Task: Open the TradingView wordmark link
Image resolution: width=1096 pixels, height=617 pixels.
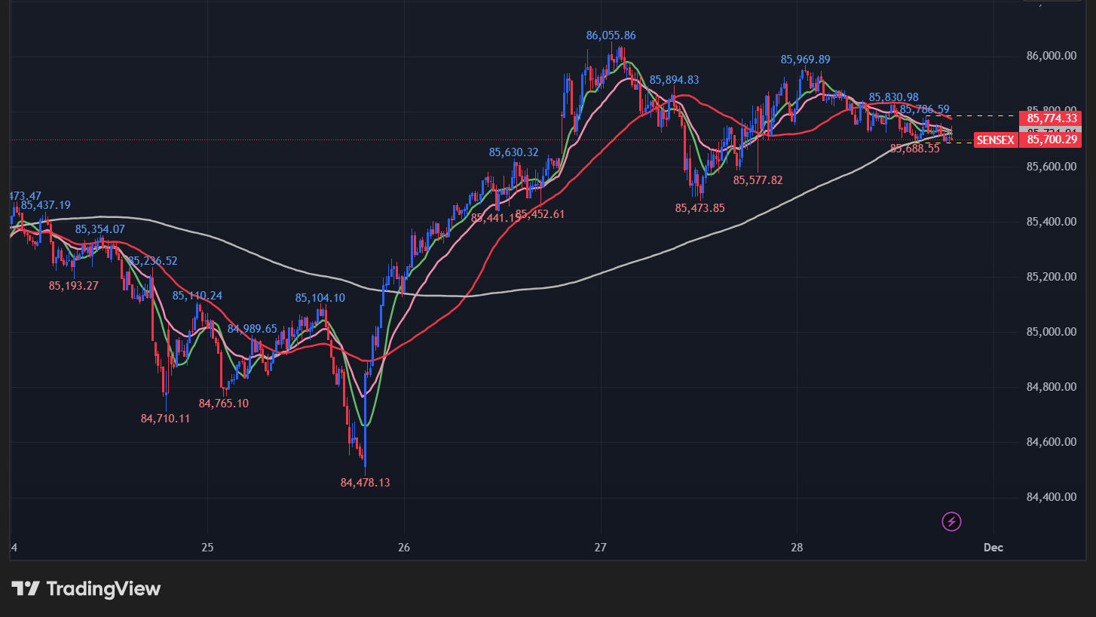Action: pos(103,588)
